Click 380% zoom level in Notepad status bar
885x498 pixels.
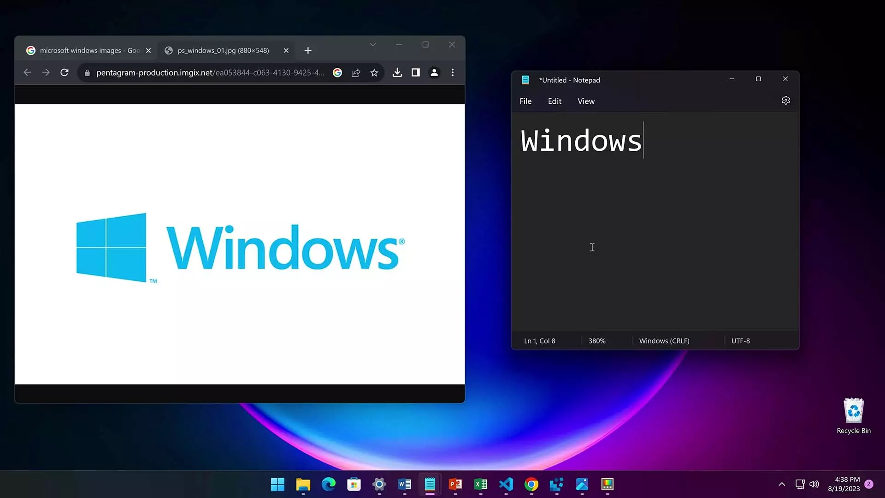(x=597, y=341)
